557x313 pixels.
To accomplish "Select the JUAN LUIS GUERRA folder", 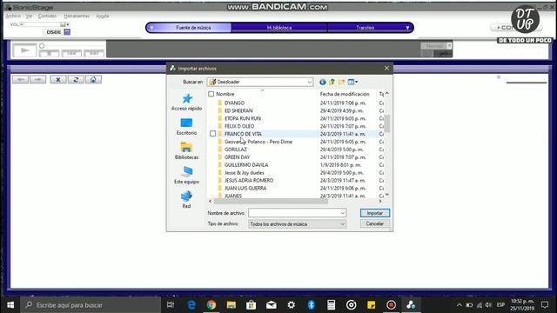I will [245, 188].
